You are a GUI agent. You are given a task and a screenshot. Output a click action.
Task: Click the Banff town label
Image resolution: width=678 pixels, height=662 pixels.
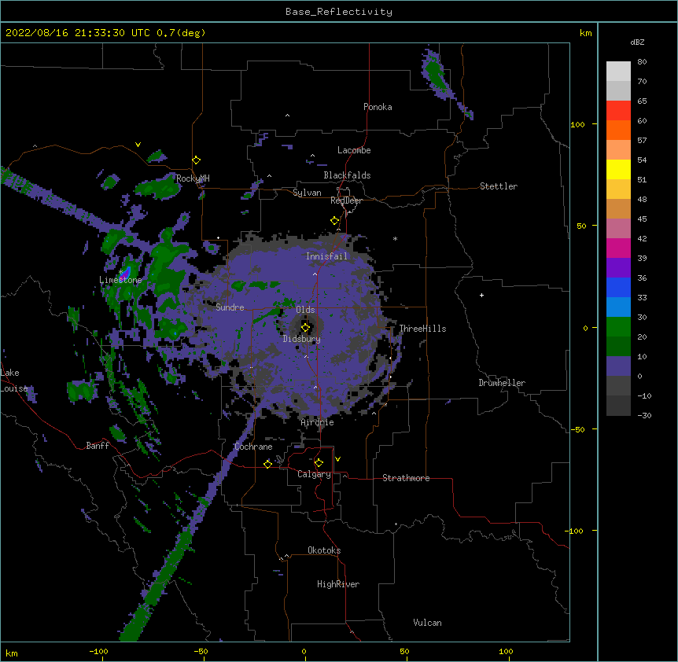click(98, 446)
